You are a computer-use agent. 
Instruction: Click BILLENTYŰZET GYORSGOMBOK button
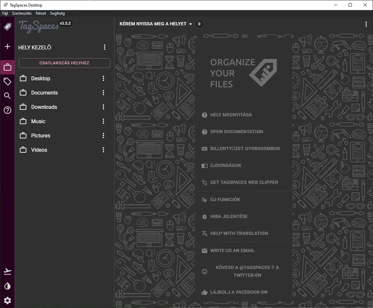click(245, 148)
